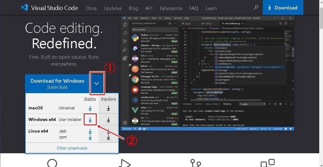The height and width of the screenshot is (167, 323).
Task: Download the macOS Universal Stable build
Action: 90,108
